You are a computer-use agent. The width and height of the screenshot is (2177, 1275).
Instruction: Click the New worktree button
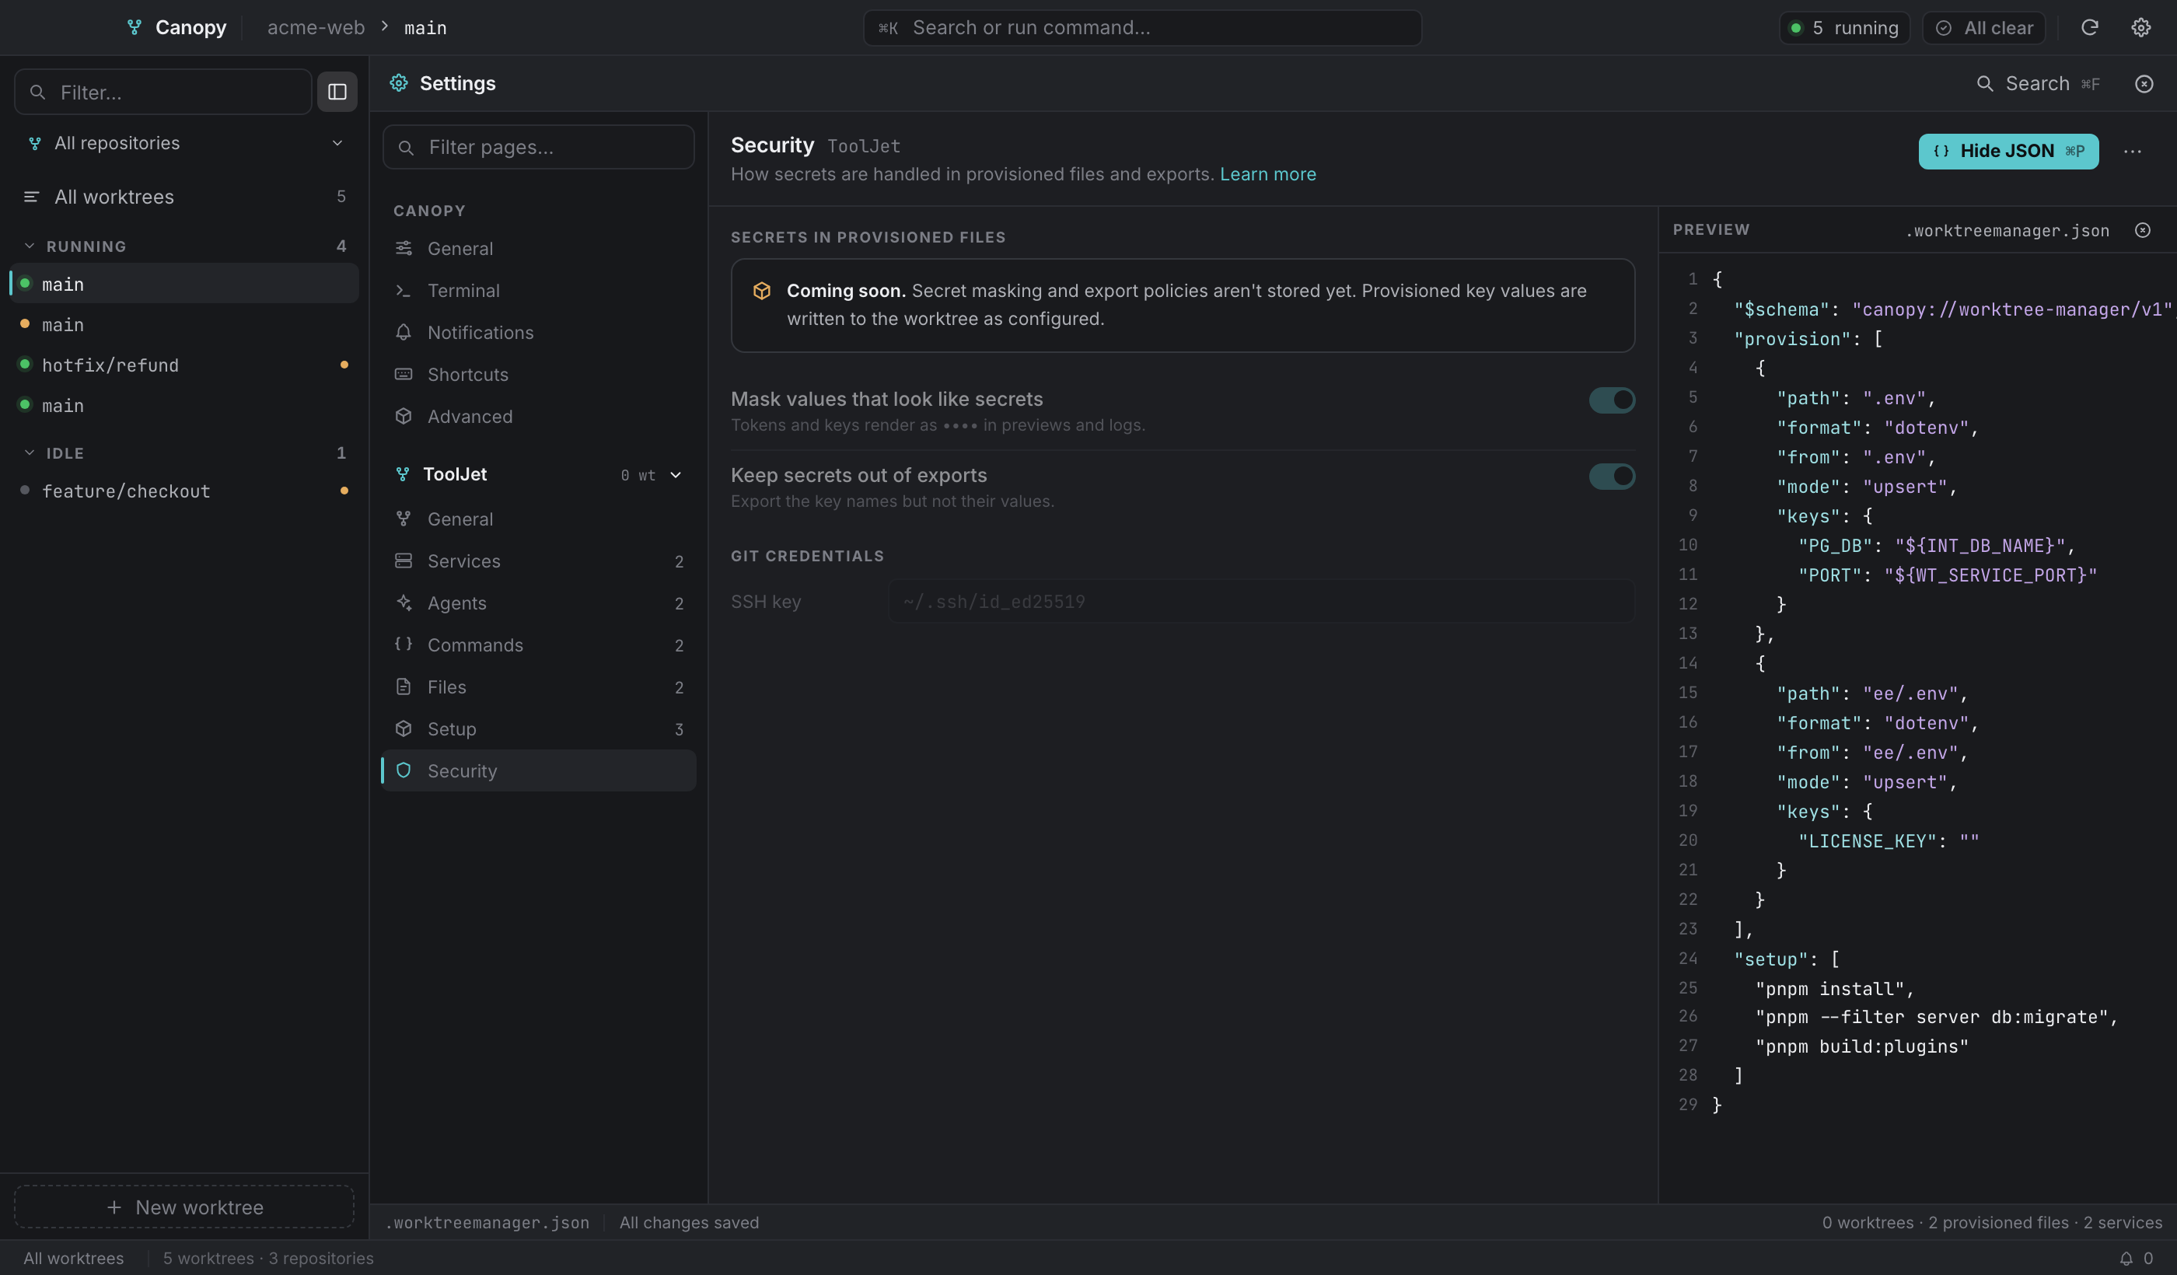pos(184,1207)
